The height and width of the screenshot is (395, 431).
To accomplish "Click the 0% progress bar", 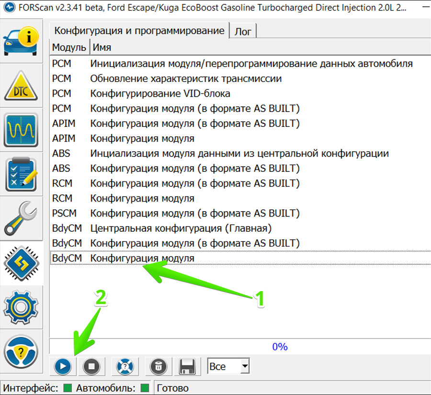I will click(x=240, y=346).
